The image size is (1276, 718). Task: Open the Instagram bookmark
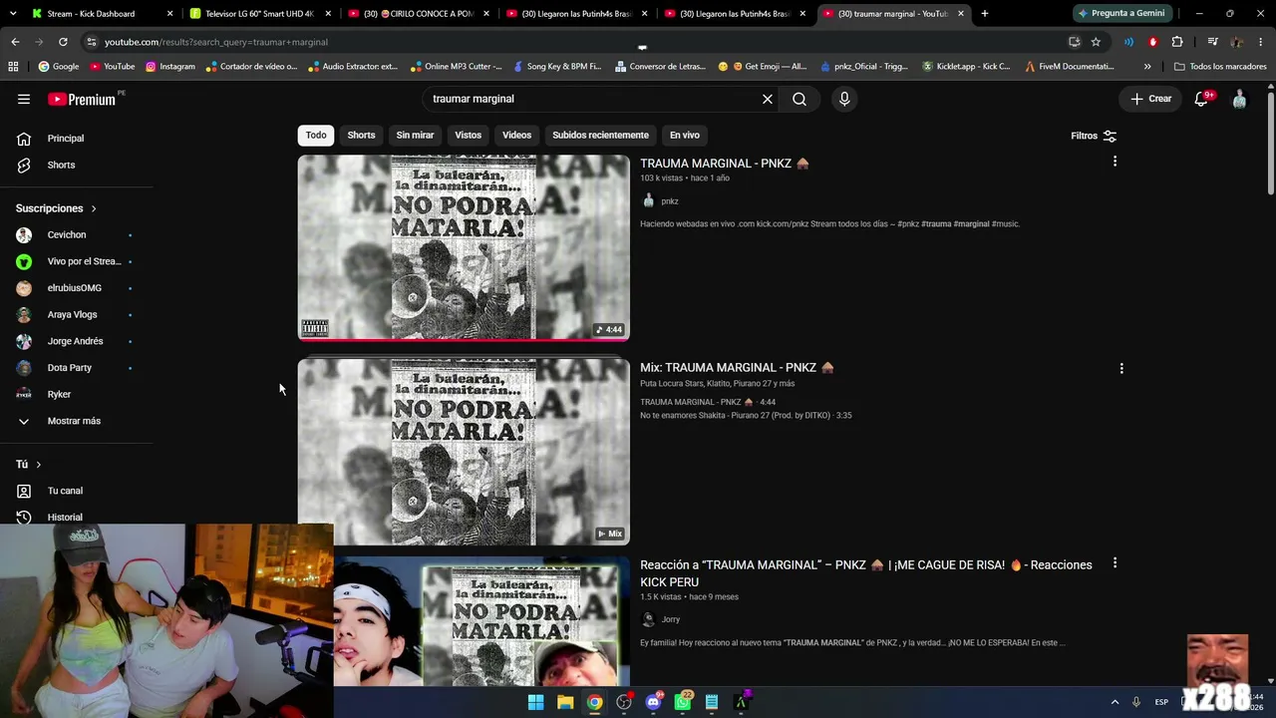click(170, 67)
